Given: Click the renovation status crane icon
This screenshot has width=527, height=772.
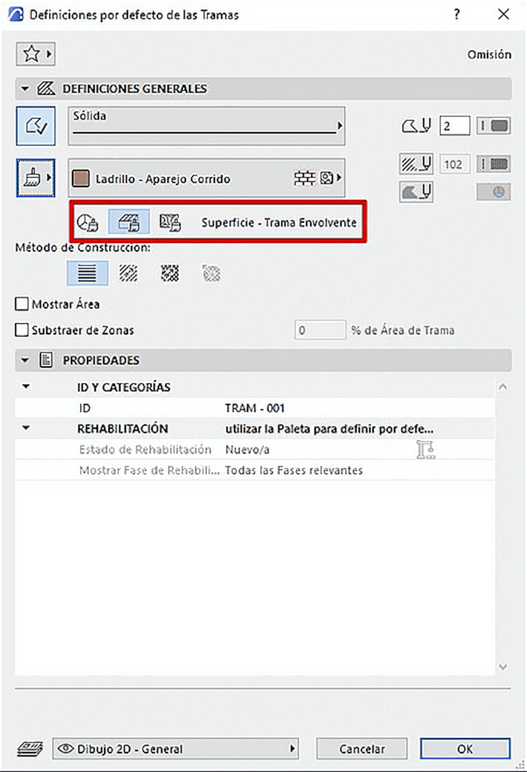Looking at the screenshot, I should pos(426,450).
